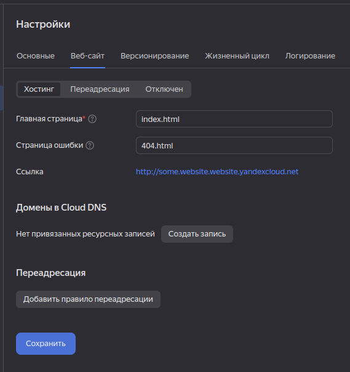Screen dimensions: 350x372
Task: Go to the Логирование tab
Action: [x=310, y=56]
